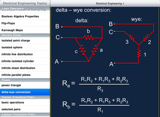Open the Karnaugh Maps entry

pyautogui.click(x=25, y=30)
